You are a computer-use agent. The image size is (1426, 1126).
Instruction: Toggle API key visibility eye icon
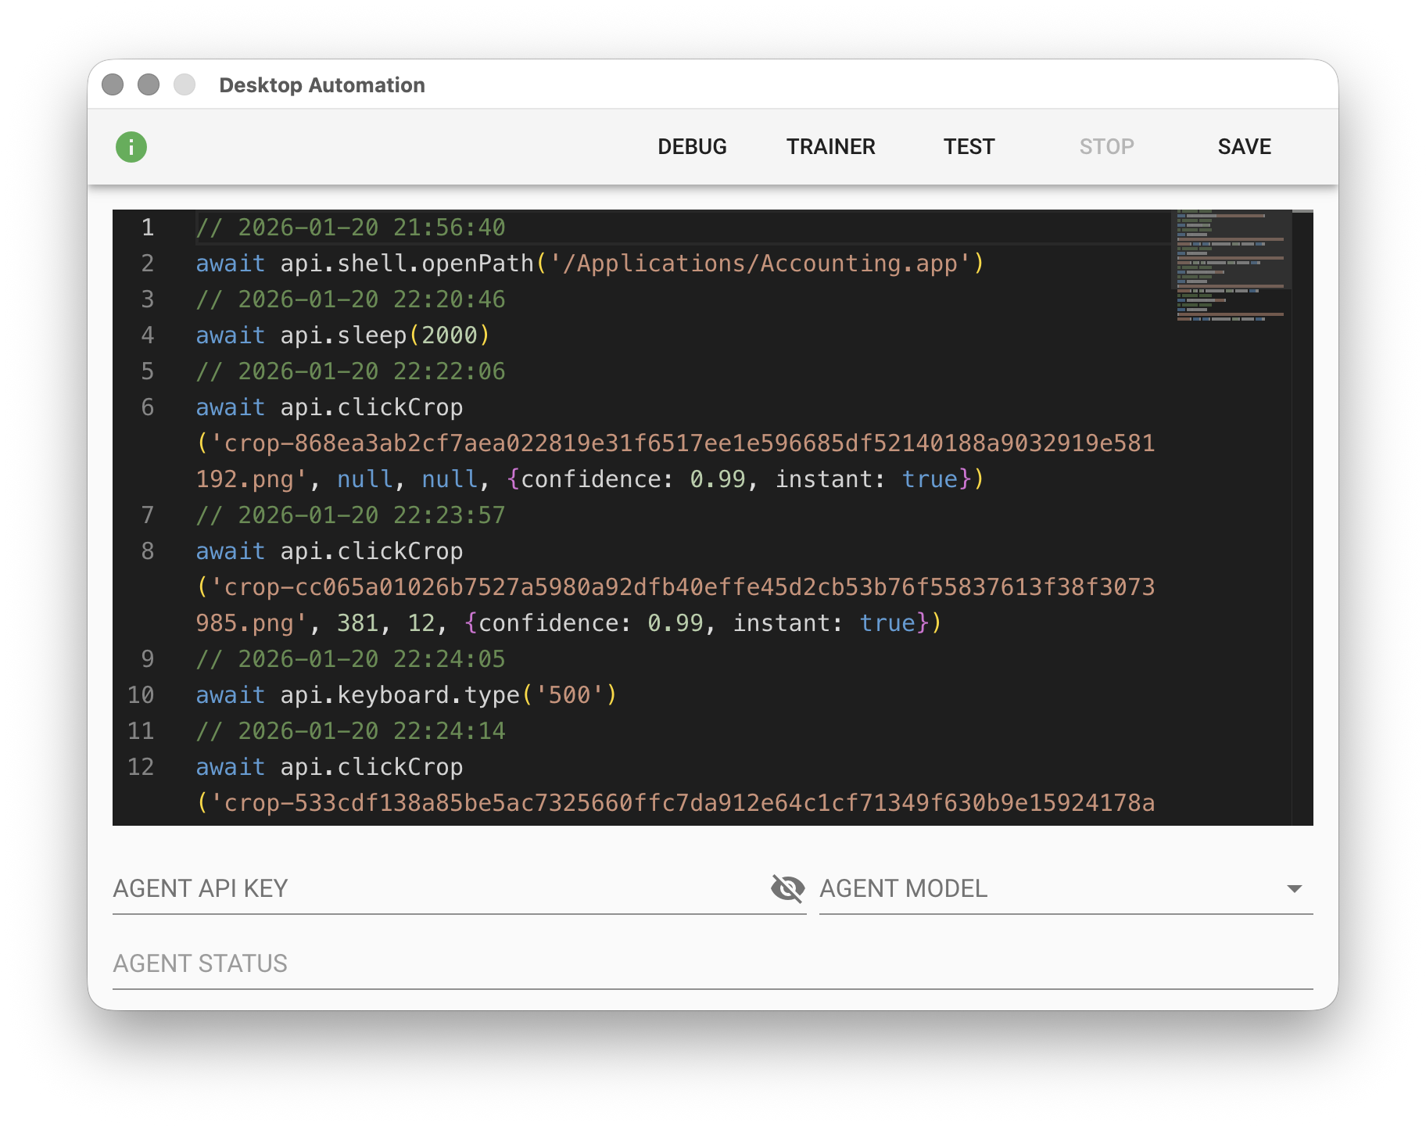(787, 888)
